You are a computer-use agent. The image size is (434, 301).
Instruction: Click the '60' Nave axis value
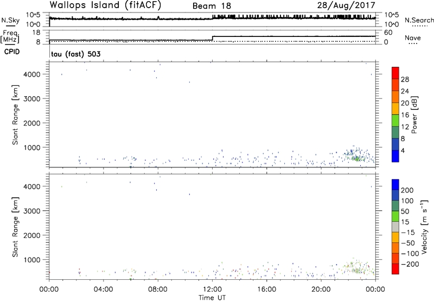(x=388, y=33)
